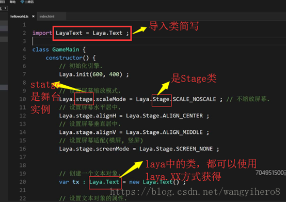Click Laya.stage.screenMode on line 16
Image resolution: width=286 pixels, height=202 pixels.
94,149
